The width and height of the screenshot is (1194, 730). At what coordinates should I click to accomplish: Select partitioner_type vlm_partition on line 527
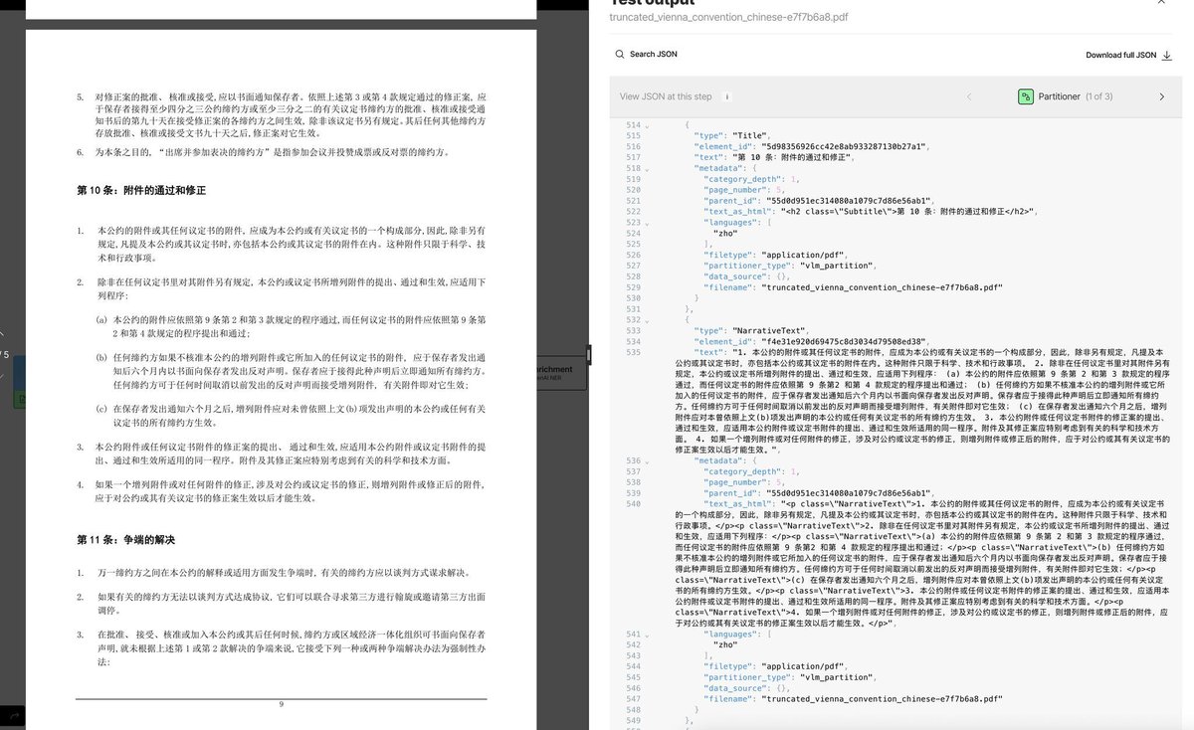click(x=790, y=266)
